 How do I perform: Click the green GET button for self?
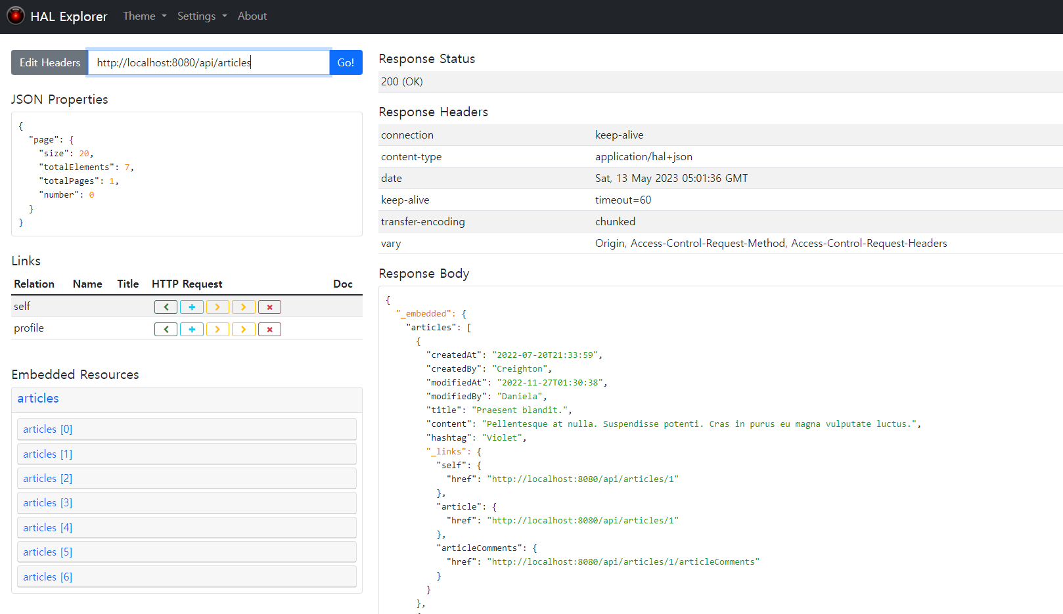(x=166, y=307)
